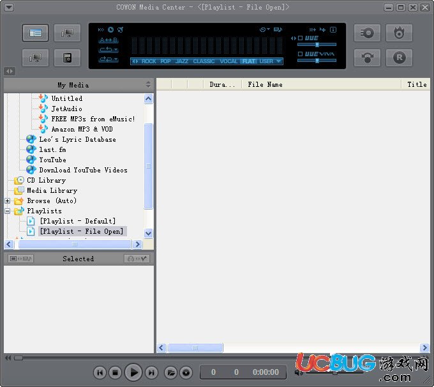Open the last.fm tree entry
This screenshot has width=434, height=387.
(x=52, y=149)
